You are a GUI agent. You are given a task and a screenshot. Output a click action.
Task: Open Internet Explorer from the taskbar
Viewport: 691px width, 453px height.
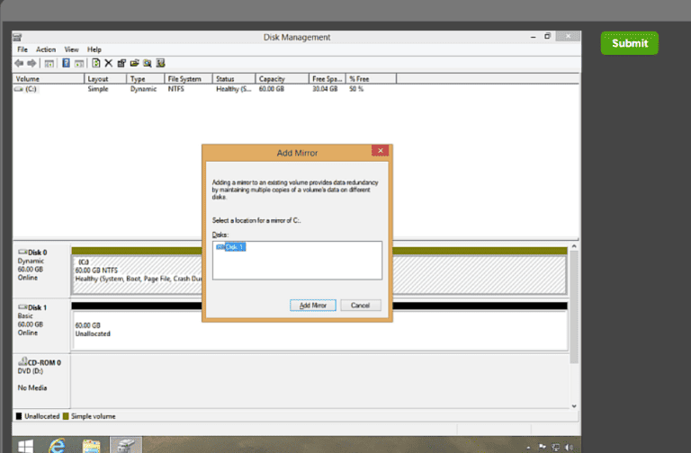[58, 445]
